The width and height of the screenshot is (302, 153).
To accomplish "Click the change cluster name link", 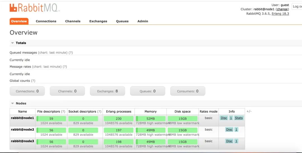I will click(x=282, y=9).
